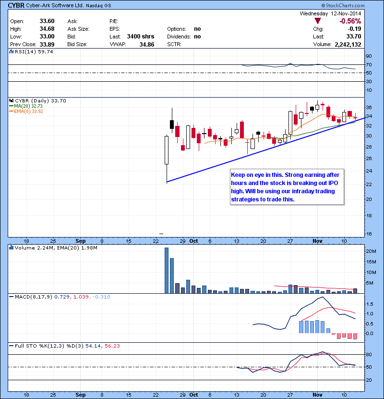Click the Chg value -0.19
This screenshot has width=384, height=399.
point(354,29)
